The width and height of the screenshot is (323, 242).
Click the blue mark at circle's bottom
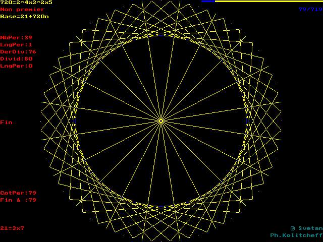161,207
